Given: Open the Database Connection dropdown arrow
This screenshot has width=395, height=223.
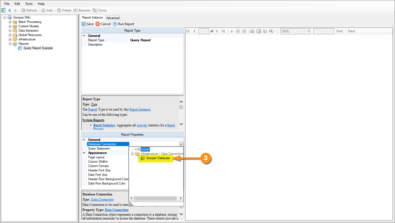Looking at the screenshot, I should tap(181, 144).
